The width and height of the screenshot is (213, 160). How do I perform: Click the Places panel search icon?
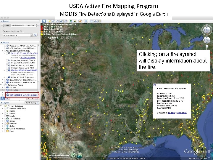pos(2,98)
